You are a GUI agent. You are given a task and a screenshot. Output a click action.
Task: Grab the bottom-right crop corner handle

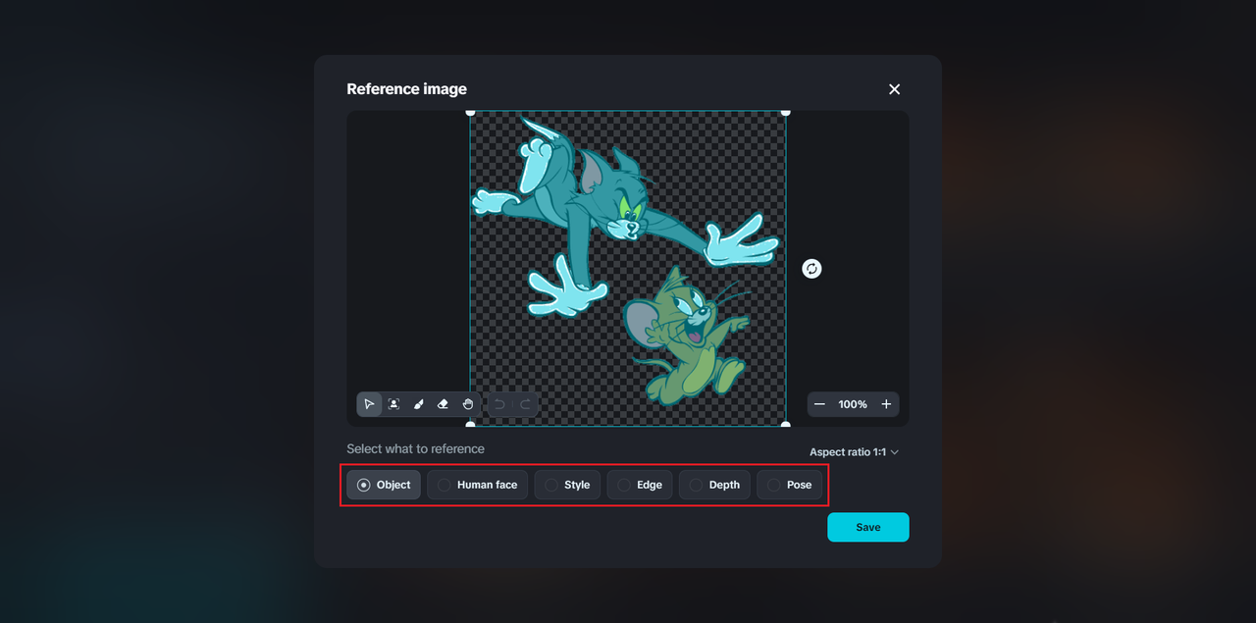[x=785, y=424]
